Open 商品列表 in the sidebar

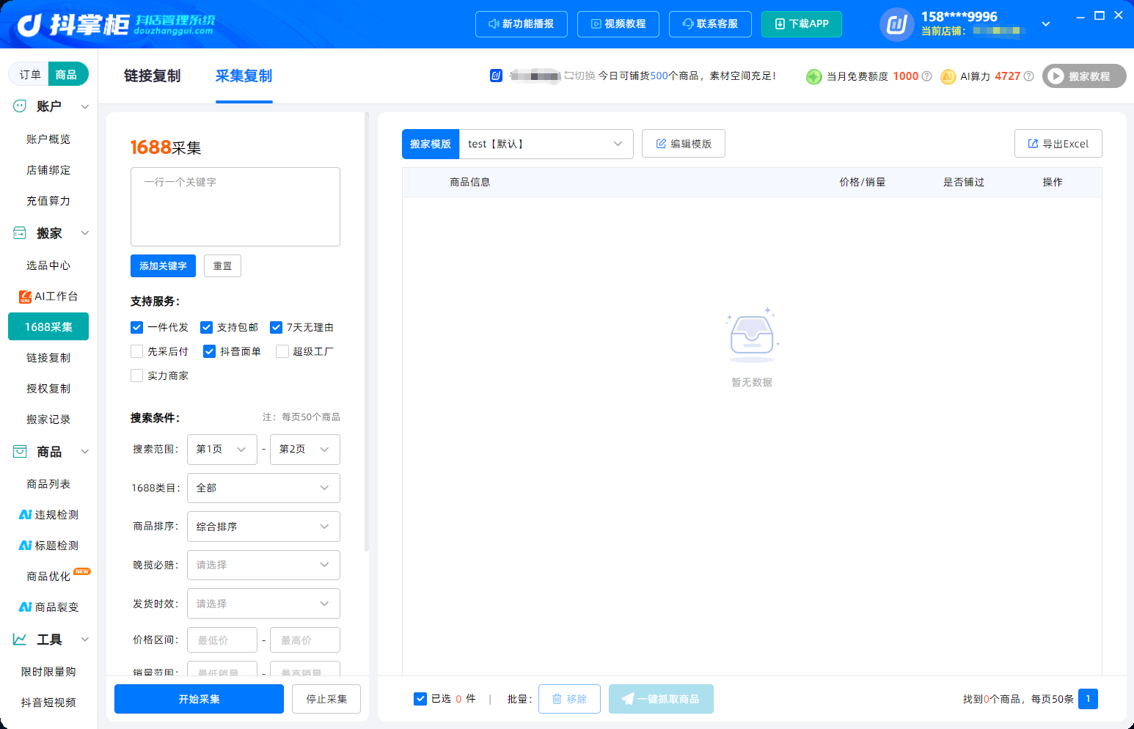(48, 484)
